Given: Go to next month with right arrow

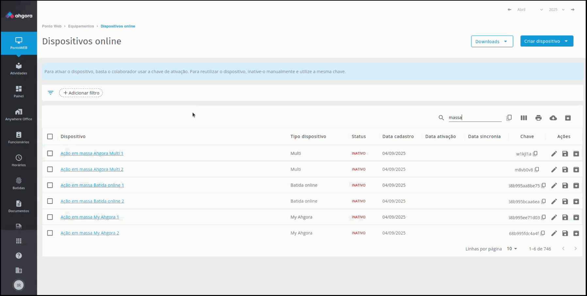Looking at the screenshot, I should click(573, 9).
